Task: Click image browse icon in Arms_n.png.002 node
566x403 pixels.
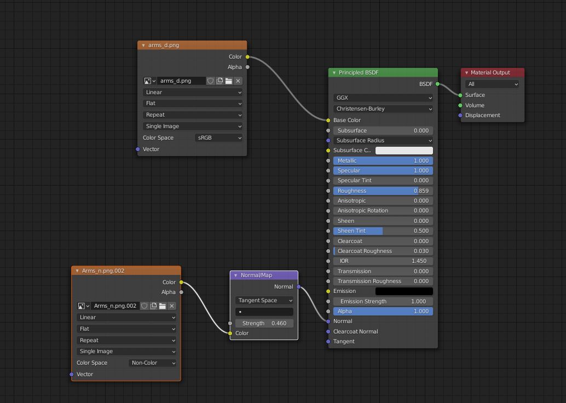Action: click(83, 306)
